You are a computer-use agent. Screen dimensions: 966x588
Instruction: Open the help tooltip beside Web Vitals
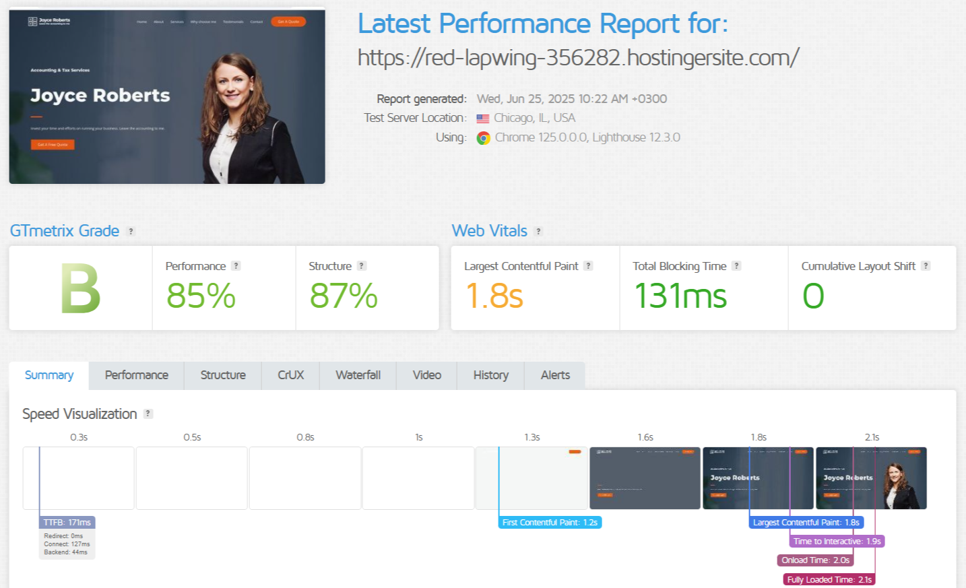[x=538, y=231]
